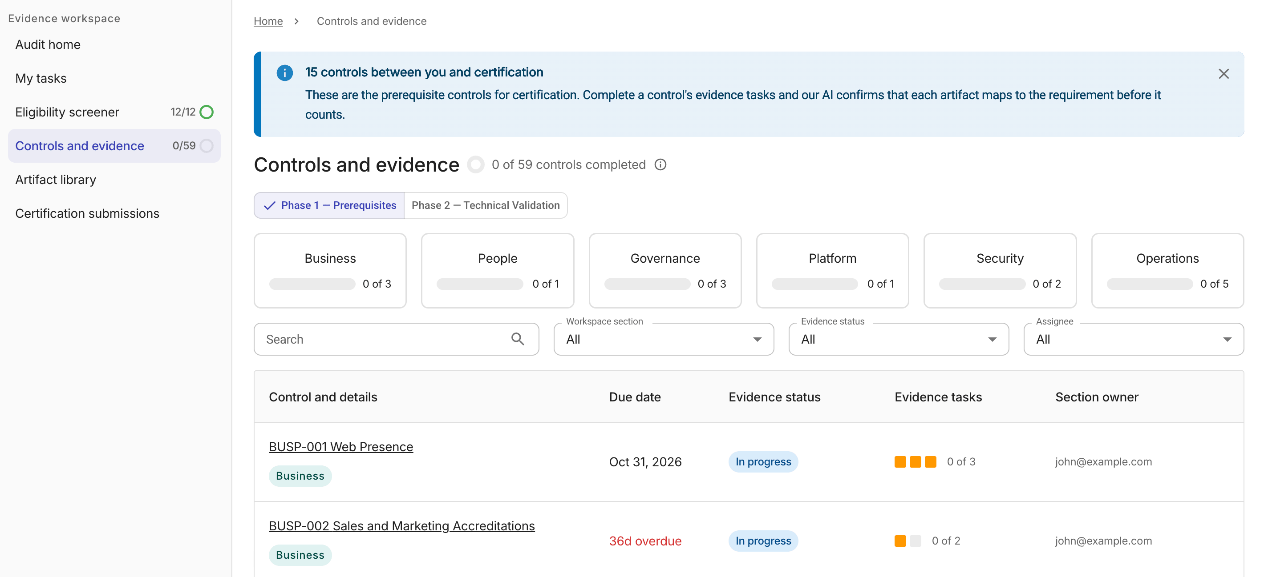Click the Home breadcrumb link
This screenshot has height=577, width=1264.
pyautogui.click(x=268, y=21)
